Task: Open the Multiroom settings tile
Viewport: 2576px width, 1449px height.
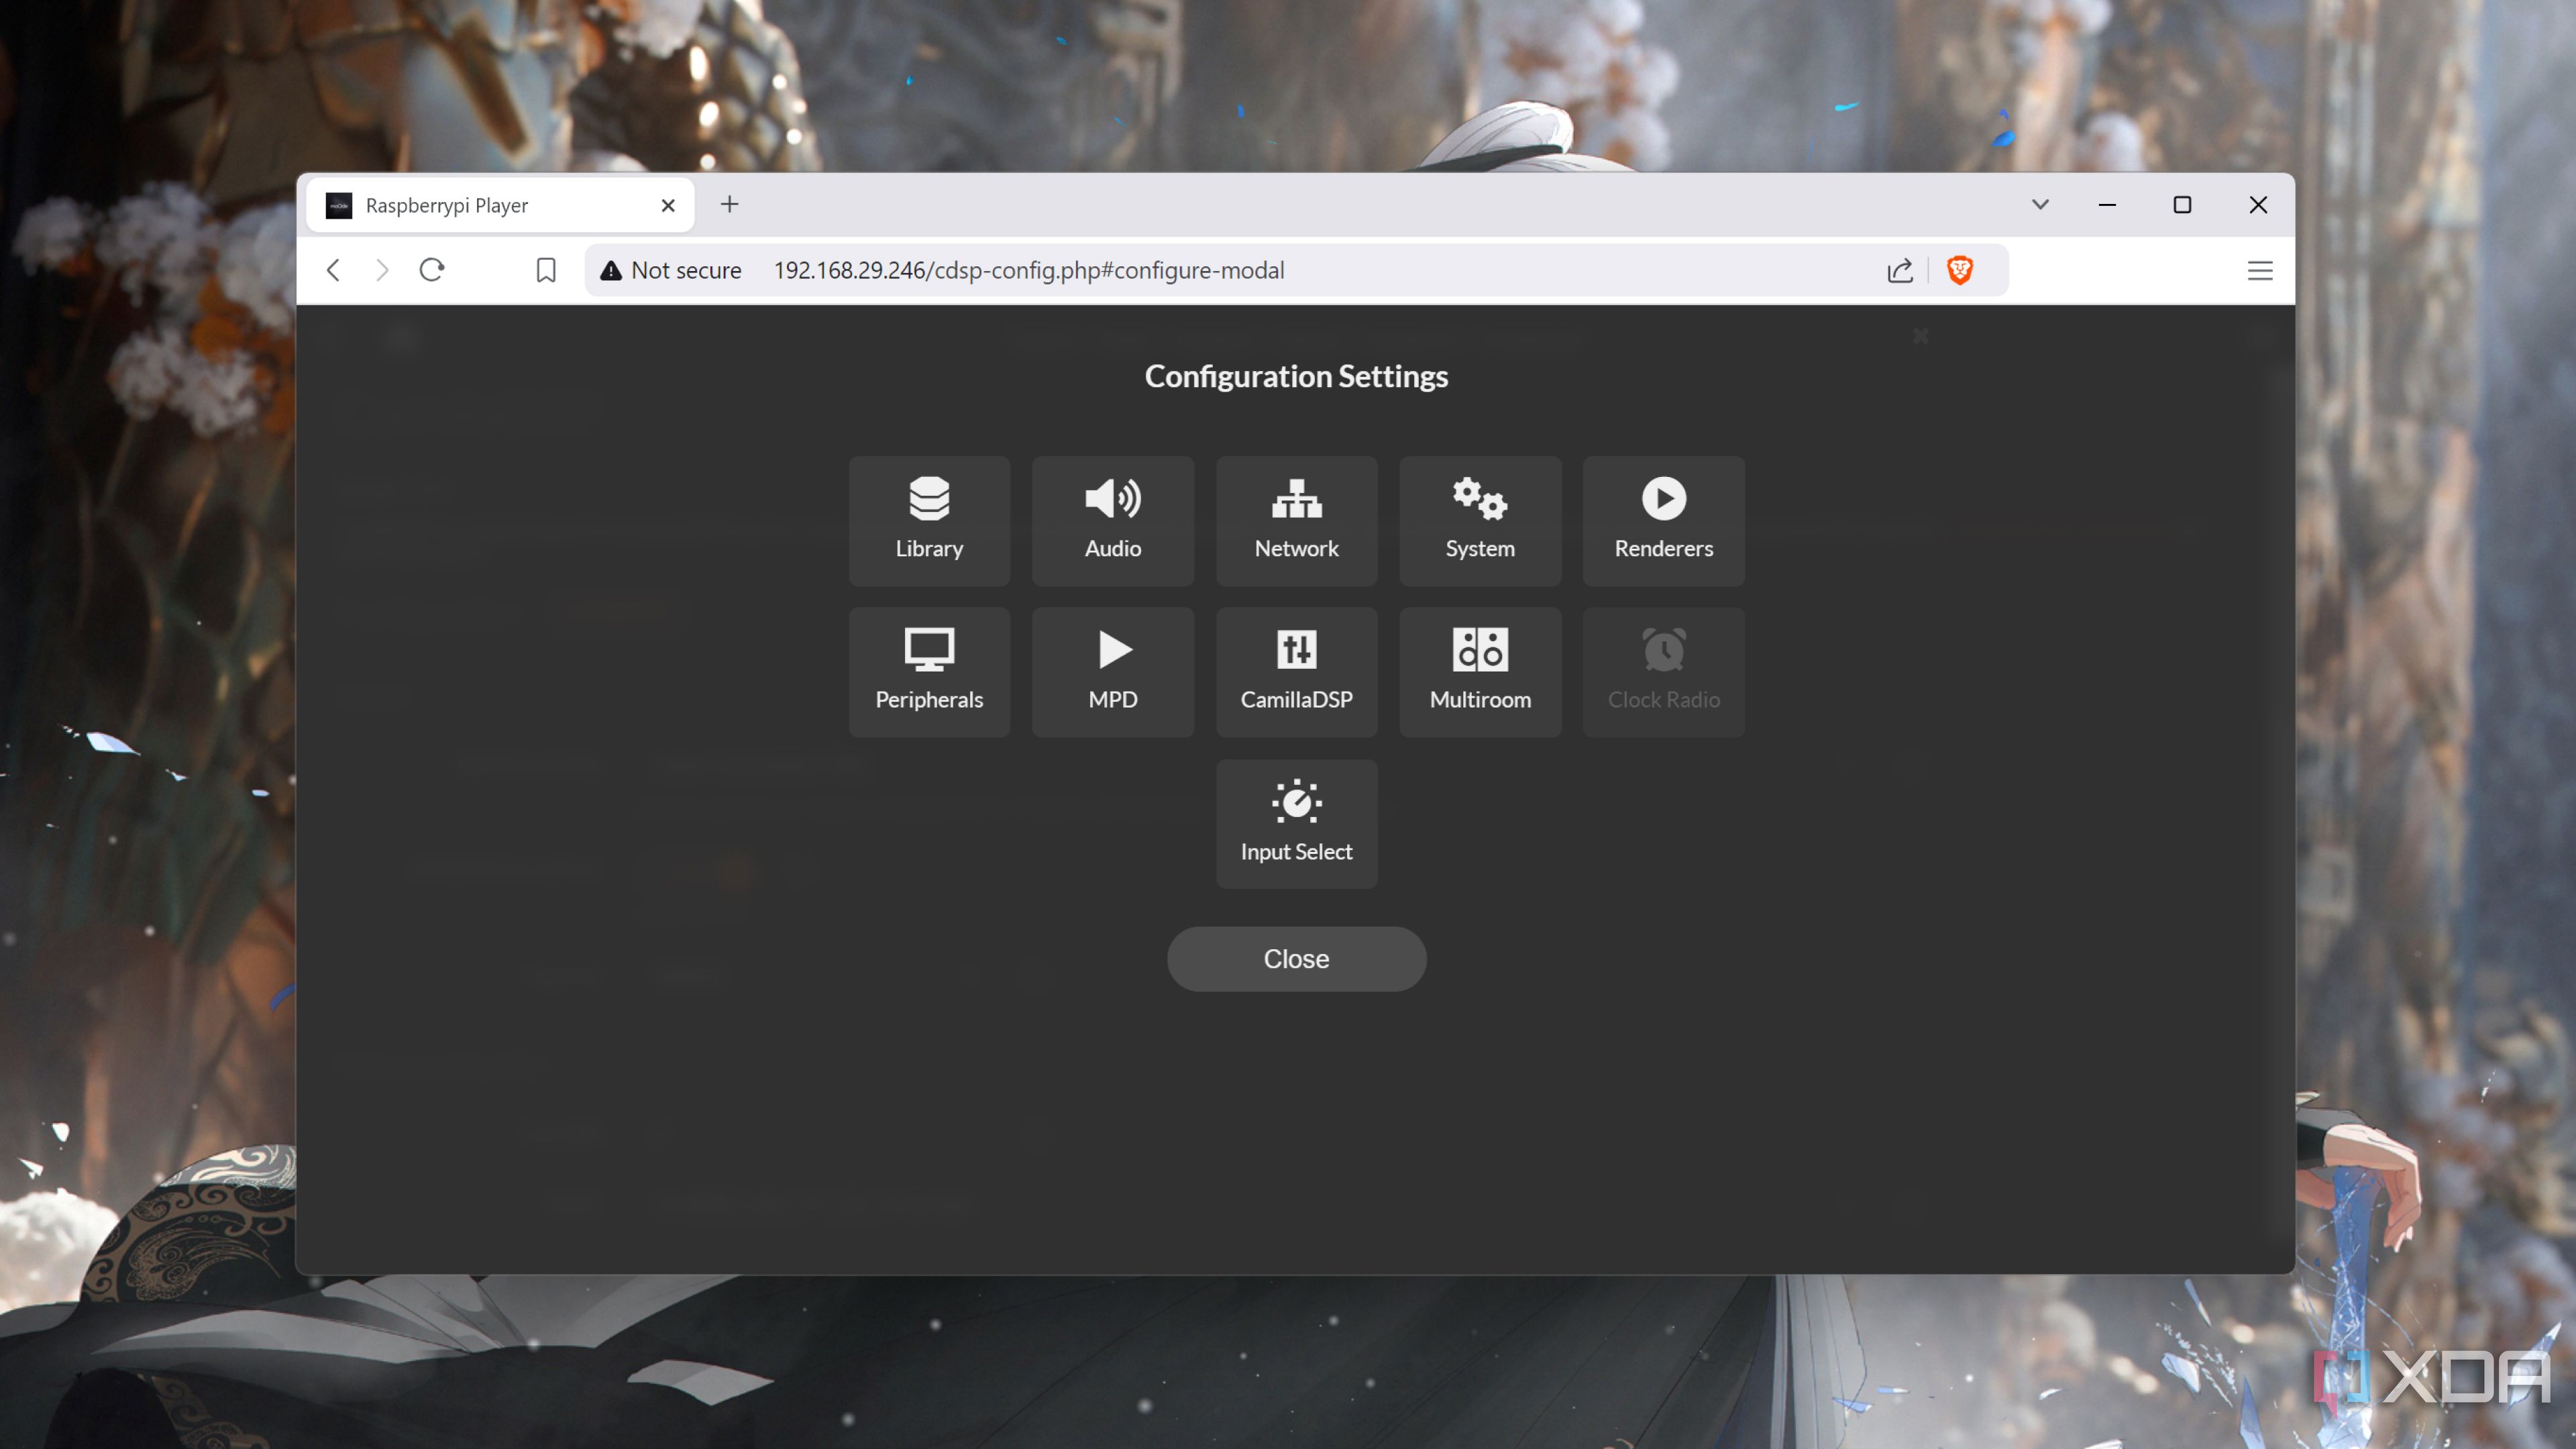Action: [x=1480, y=672]
